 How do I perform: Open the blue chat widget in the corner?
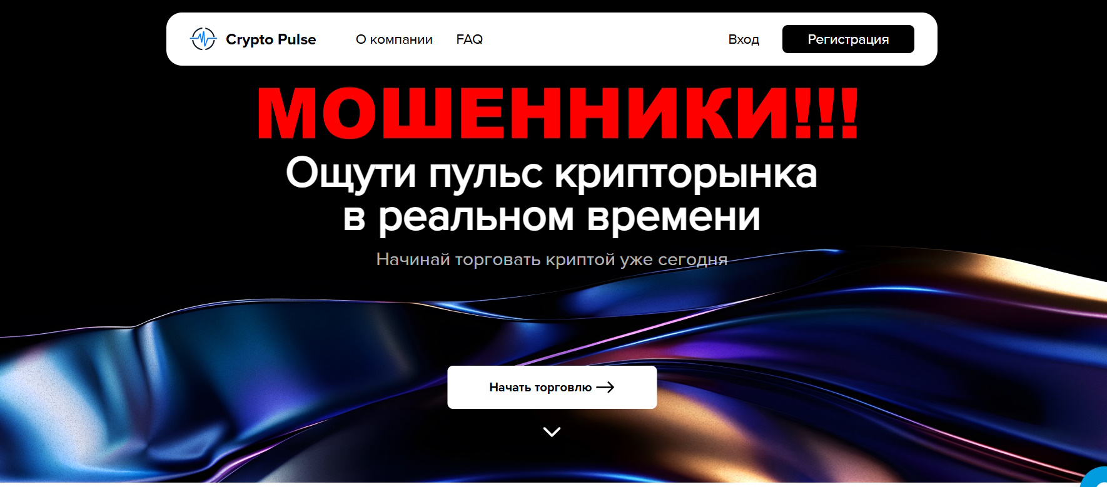pyautogui.click(x=1096, y=478)
